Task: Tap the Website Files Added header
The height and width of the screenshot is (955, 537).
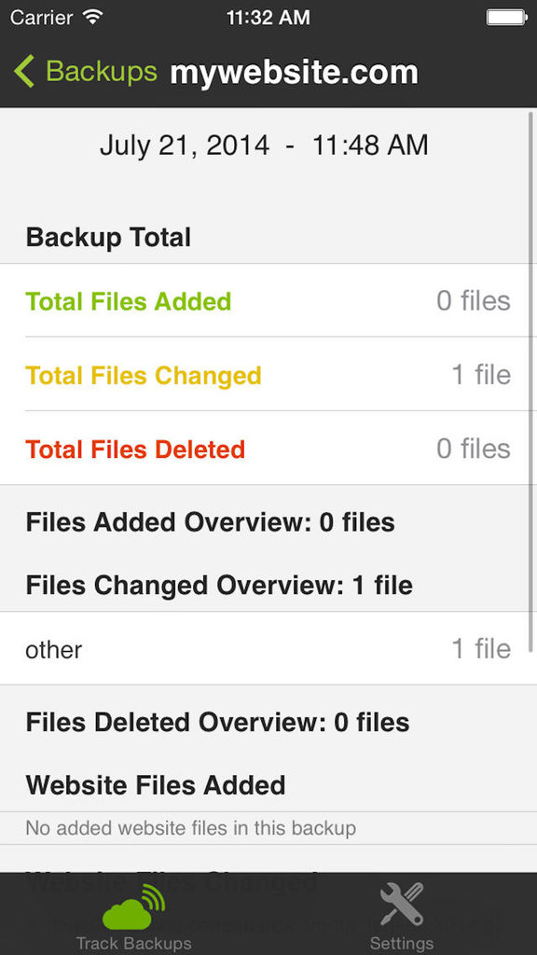Action: tap(156, 785)
